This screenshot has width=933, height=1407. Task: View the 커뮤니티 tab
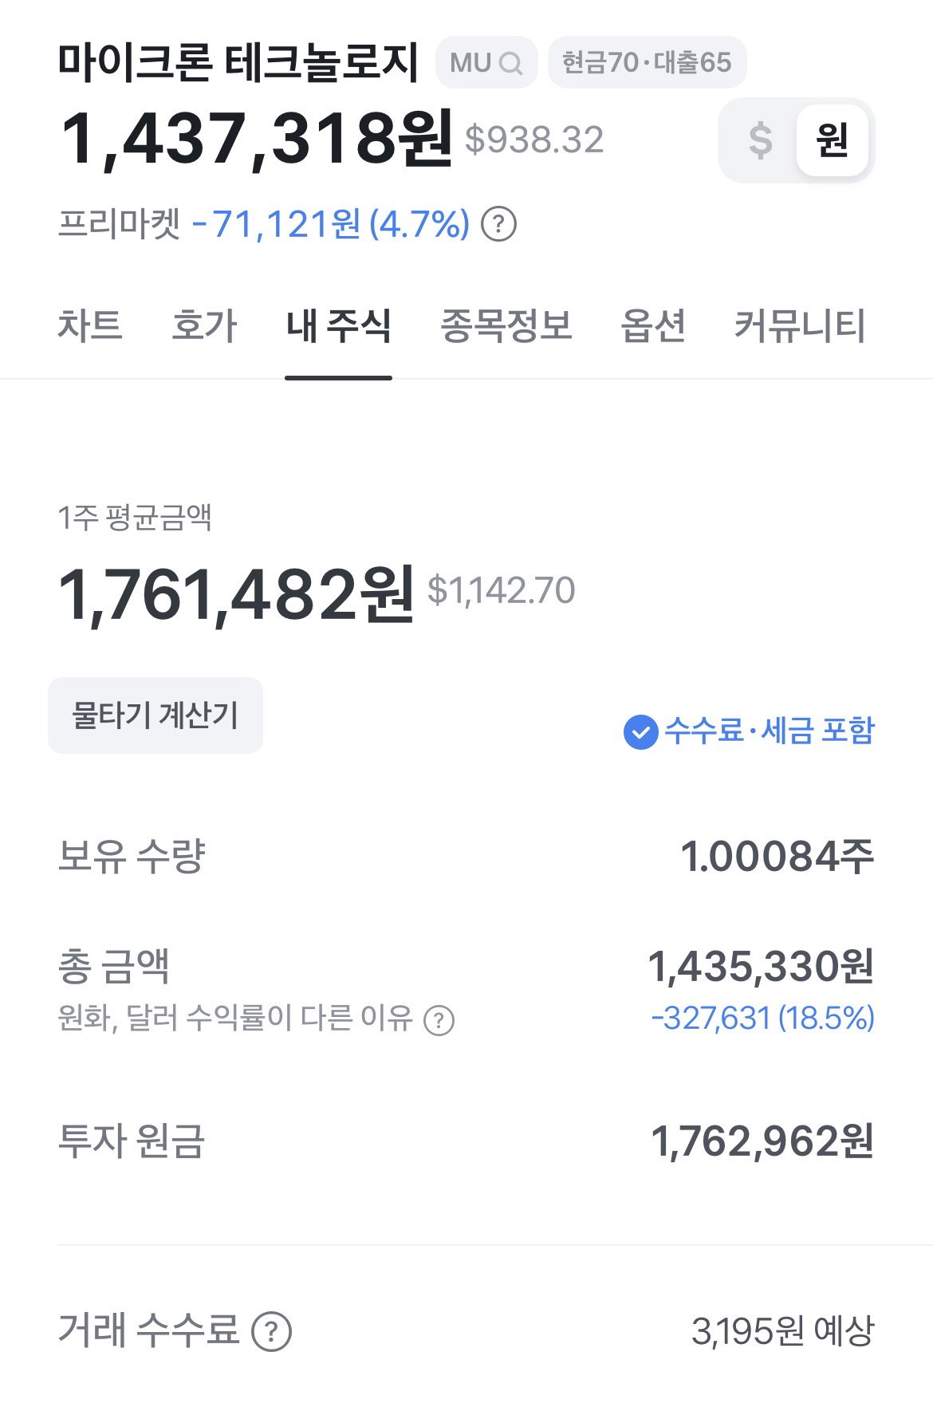pos(800,325)
